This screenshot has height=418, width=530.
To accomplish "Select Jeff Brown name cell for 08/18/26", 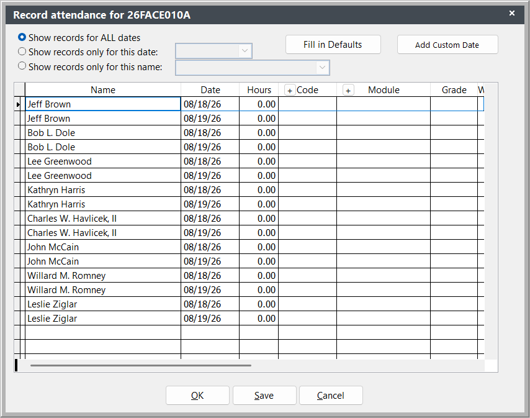I will pyautogui.click(x=103, y=104).
